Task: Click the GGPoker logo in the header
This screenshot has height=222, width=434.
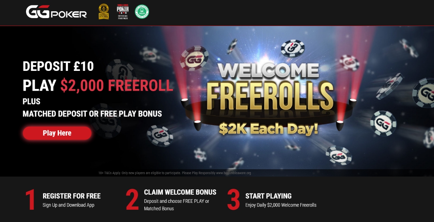Action: coord(56,12)
